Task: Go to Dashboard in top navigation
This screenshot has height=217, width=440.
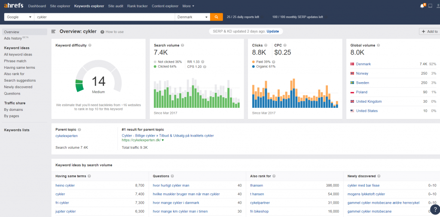Action: pos(37,6)
